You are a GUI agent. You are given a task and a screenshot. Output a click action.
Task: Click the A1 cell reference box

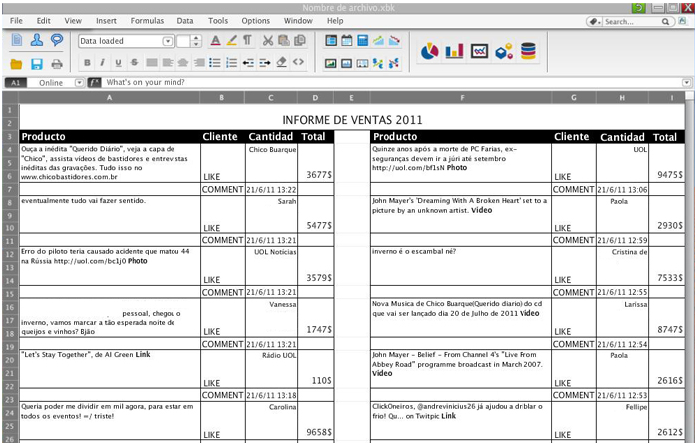(x=16, y=83)
